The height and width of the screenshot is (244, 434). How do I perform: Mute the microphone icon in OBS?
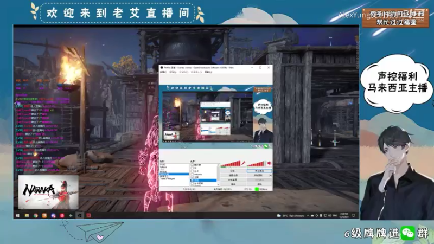tap(243, 163)
